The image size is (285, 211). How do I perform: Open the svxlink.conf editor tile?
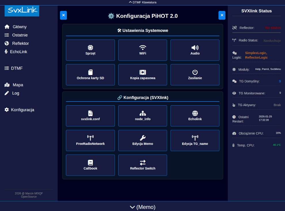point(90,116)
